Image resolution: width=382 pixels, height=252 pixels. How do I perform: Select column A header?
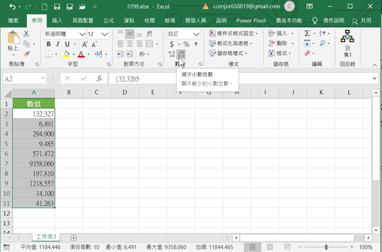pos(34,92)
